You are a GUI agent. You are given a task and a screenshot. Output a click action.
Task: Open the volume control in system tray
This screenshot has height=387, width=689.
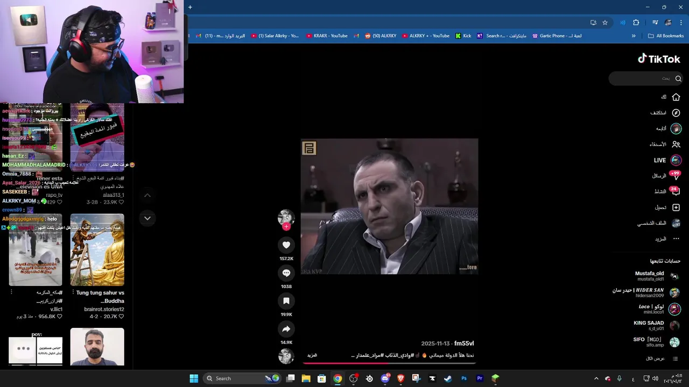[655, 378]
